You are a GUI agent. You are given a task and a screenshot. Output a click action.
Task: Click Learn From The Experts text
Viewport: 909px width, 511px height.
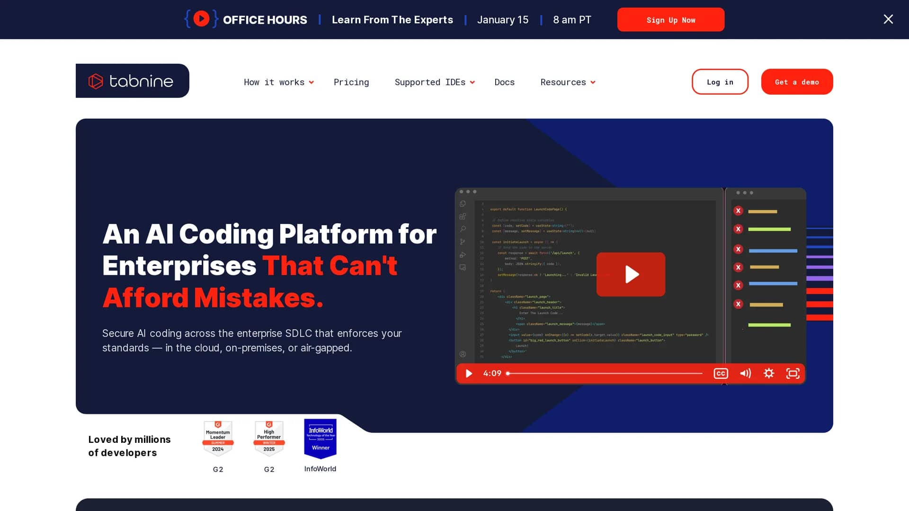pos(392,20)
